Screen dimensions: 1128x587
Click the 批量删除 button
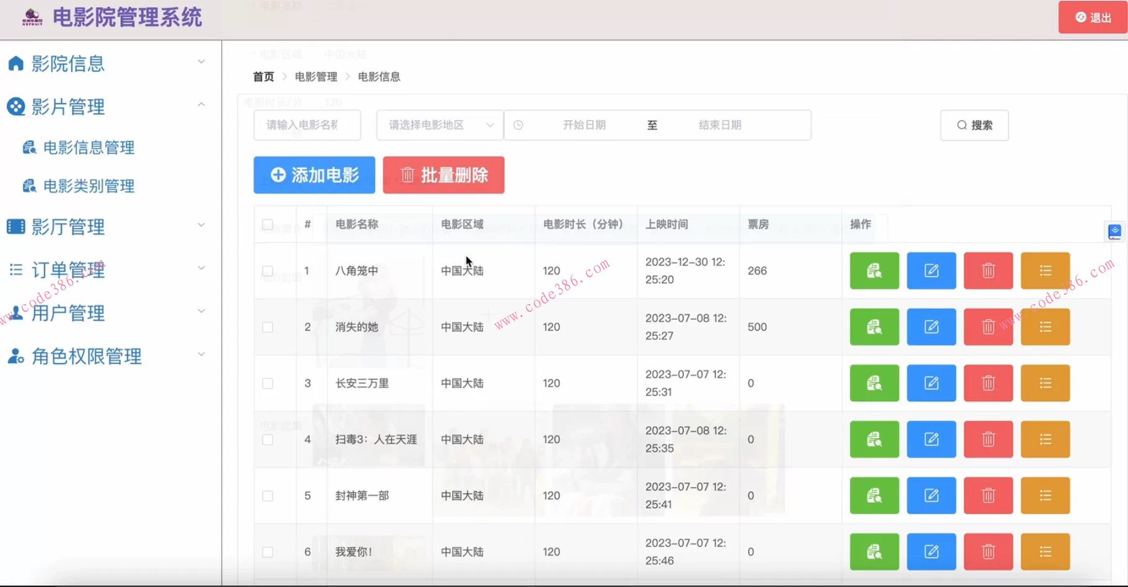[x=444, y=175]
